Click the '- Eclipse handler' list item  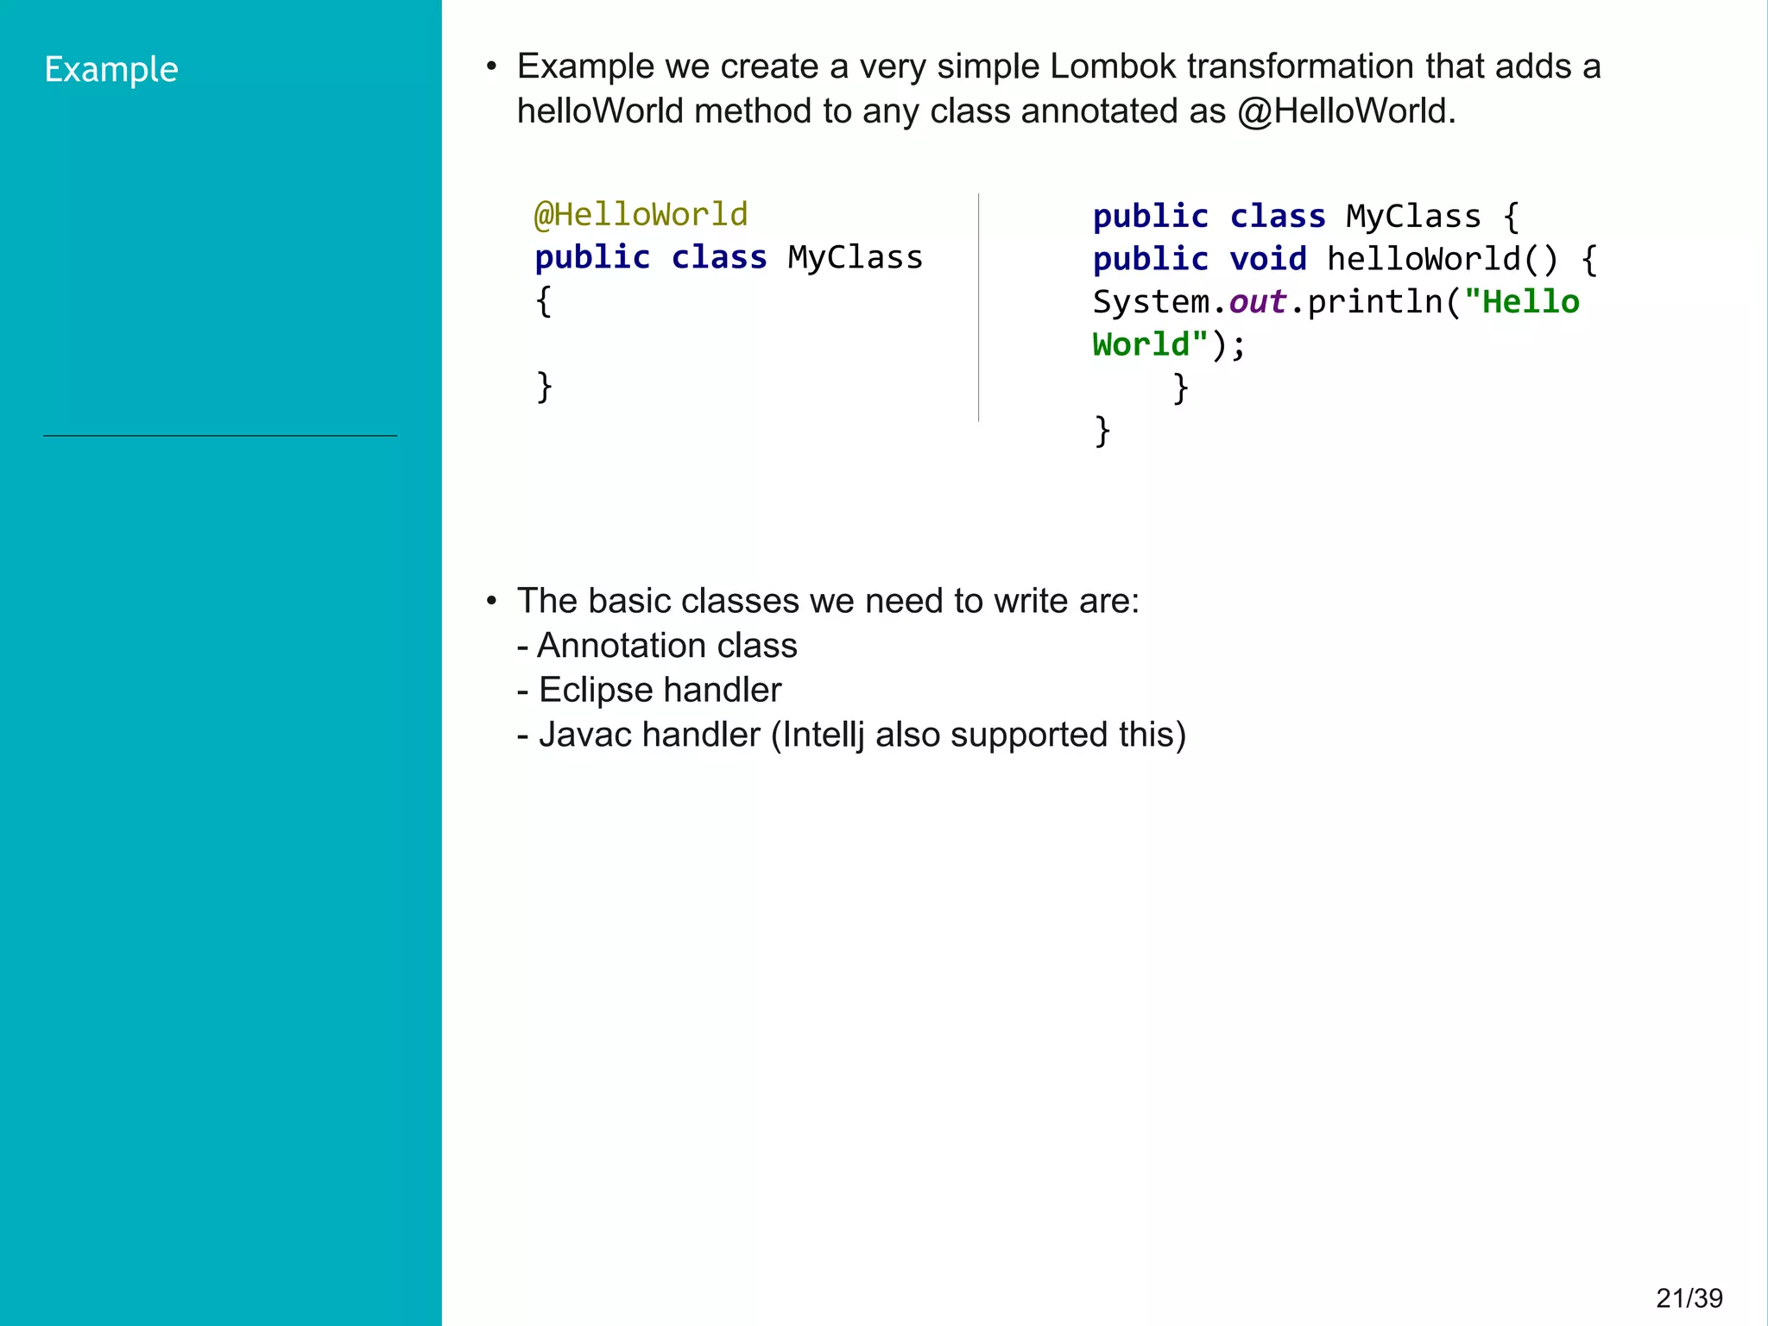click(649, 690)
